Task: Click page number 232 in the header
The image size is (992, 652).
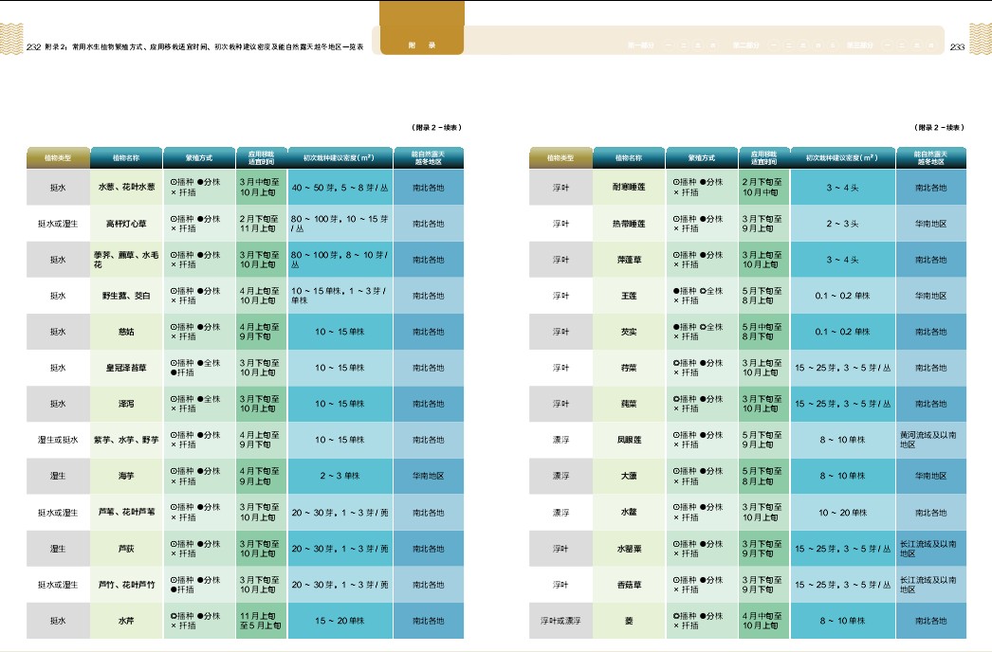Action: pyautogui.click(x=33, y=46)
